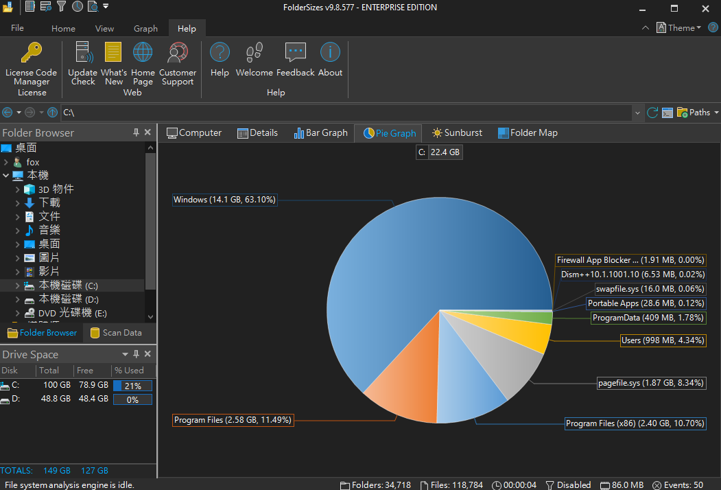Viewport: 721px width, 490px height.
Task: Click the Events count in status bar
Action: (x=678, y=485)
